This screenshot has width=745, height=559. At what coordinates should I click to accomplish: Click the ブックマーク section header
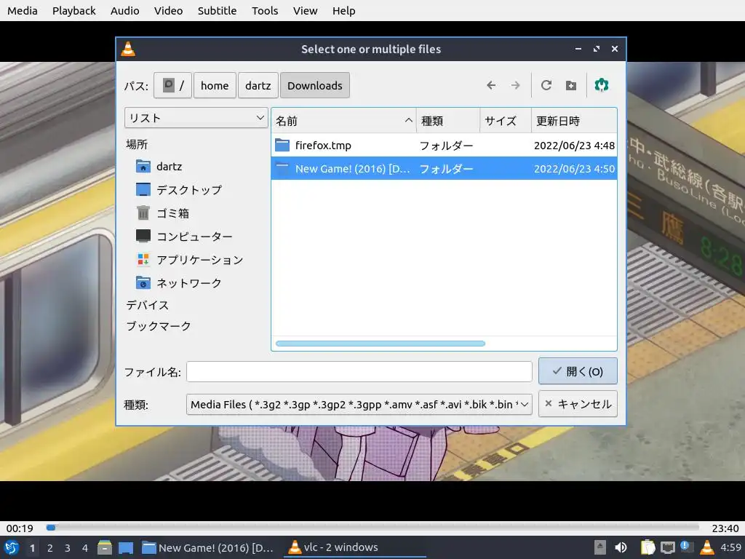(x=159, y=326)
